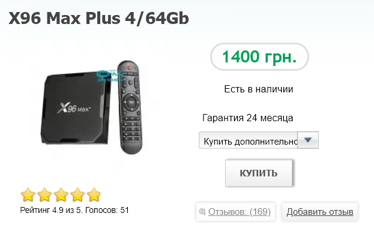Click the X96 max logo on box
This screenshot has width=374, height=246.
(x=74, y=108)
